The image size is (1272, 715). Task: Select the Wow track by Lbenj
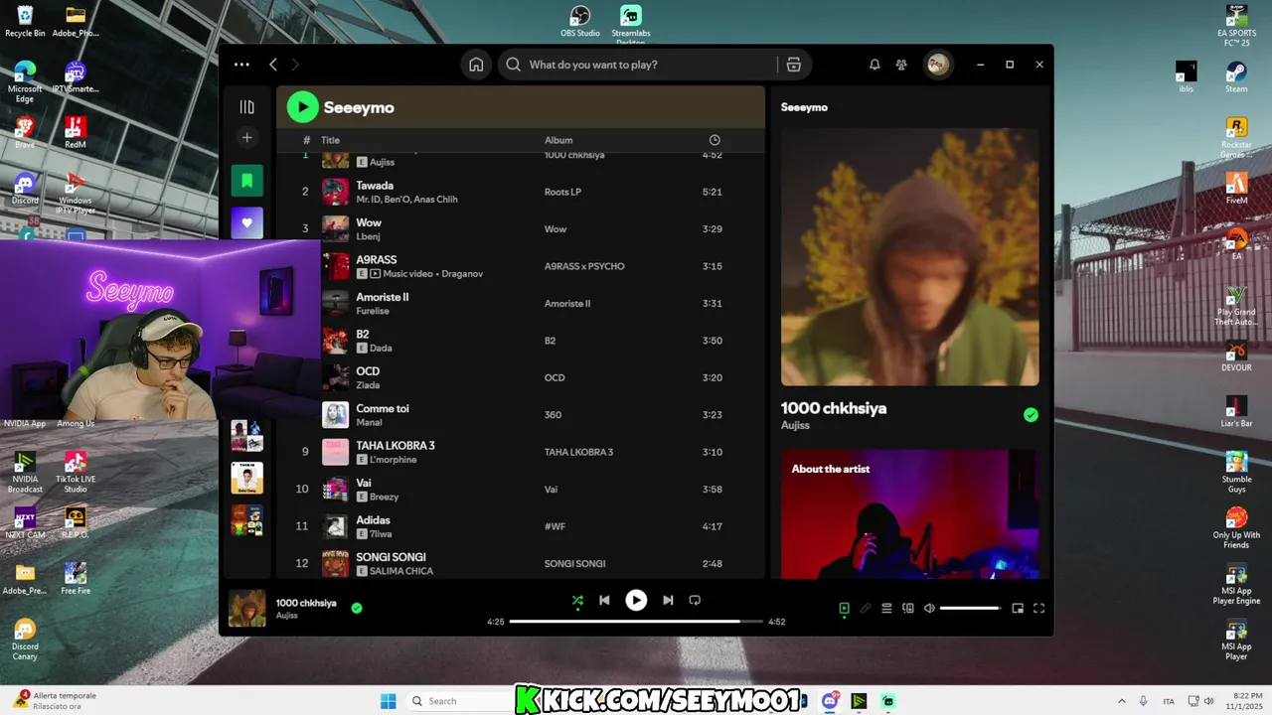[521, 228]
